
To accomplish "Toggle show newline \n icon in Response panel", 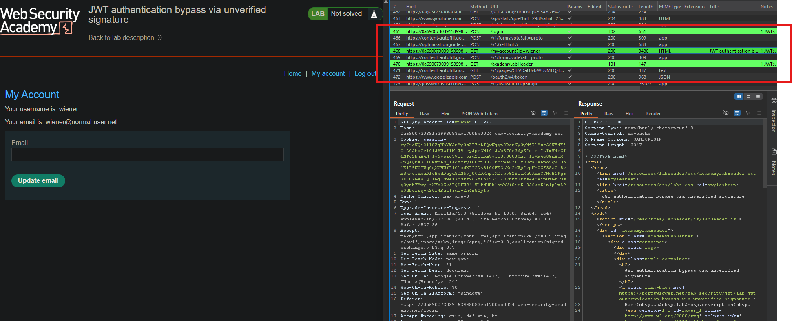I will click(x=748, y=113).
